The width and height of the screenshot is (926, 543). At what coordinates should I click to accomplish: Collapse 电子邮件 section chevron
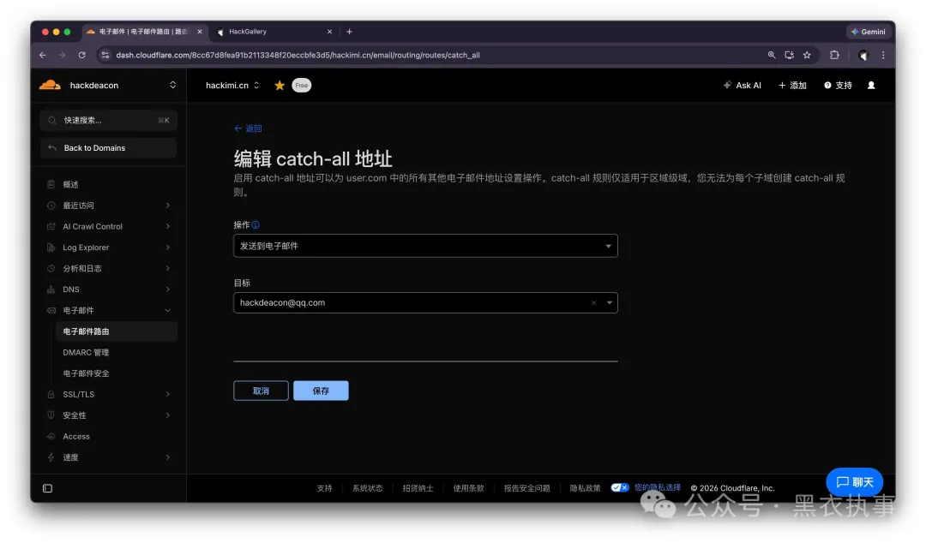coord(168,310)
